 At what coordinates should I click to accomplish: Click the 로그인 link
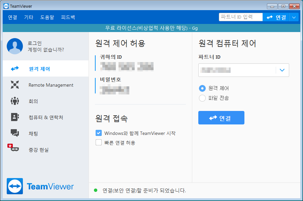(35, 43)
